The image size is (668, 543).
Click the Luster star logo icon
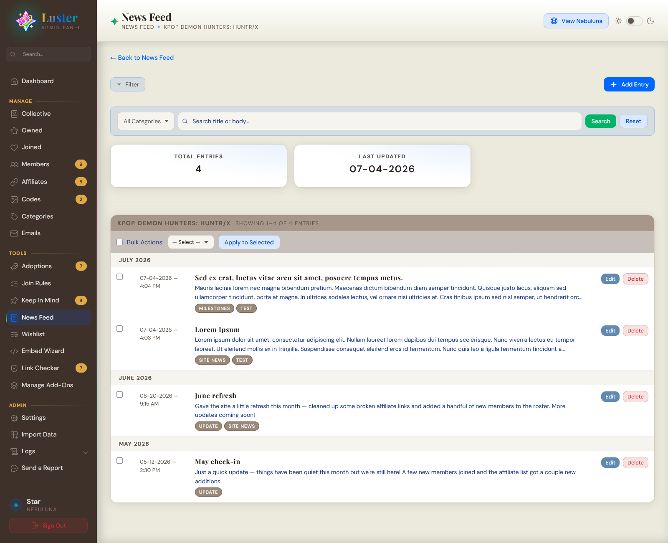point(26,21)
